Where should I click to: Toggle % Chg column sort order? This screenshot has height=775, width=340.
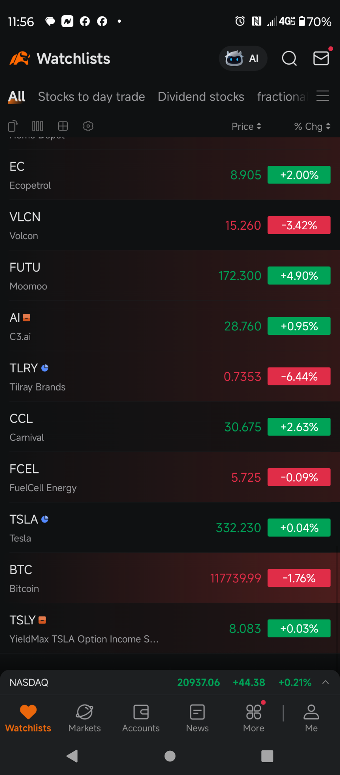click(x=312, y=126)
